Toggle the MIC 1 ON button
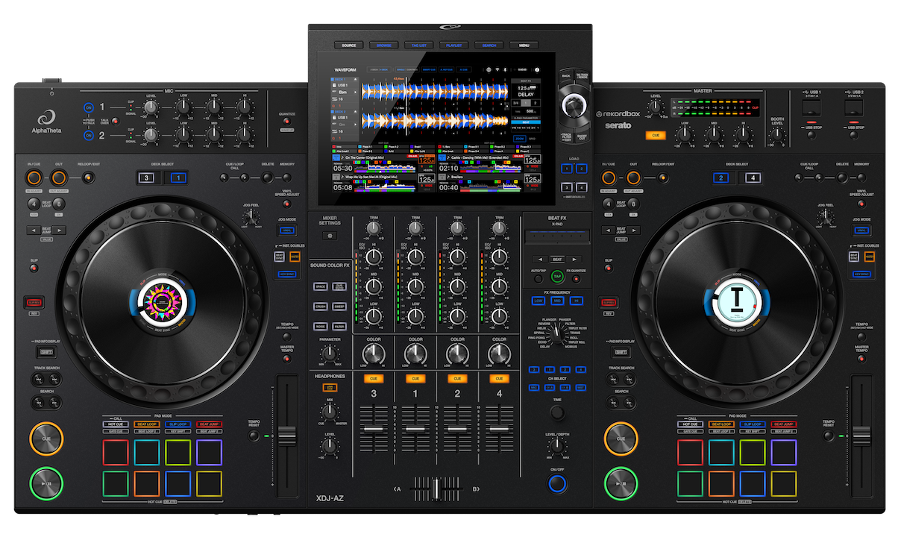The width and height of the screenshot is (901, 540). click(x=89, y=107)
